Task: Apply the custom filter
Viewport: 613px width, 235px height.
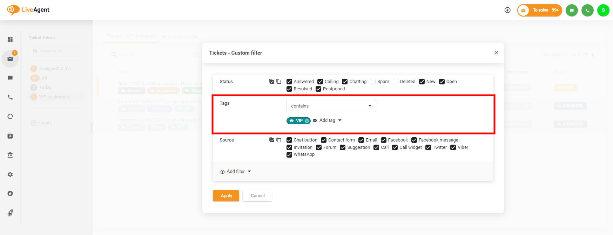Action: click(226, 196)
